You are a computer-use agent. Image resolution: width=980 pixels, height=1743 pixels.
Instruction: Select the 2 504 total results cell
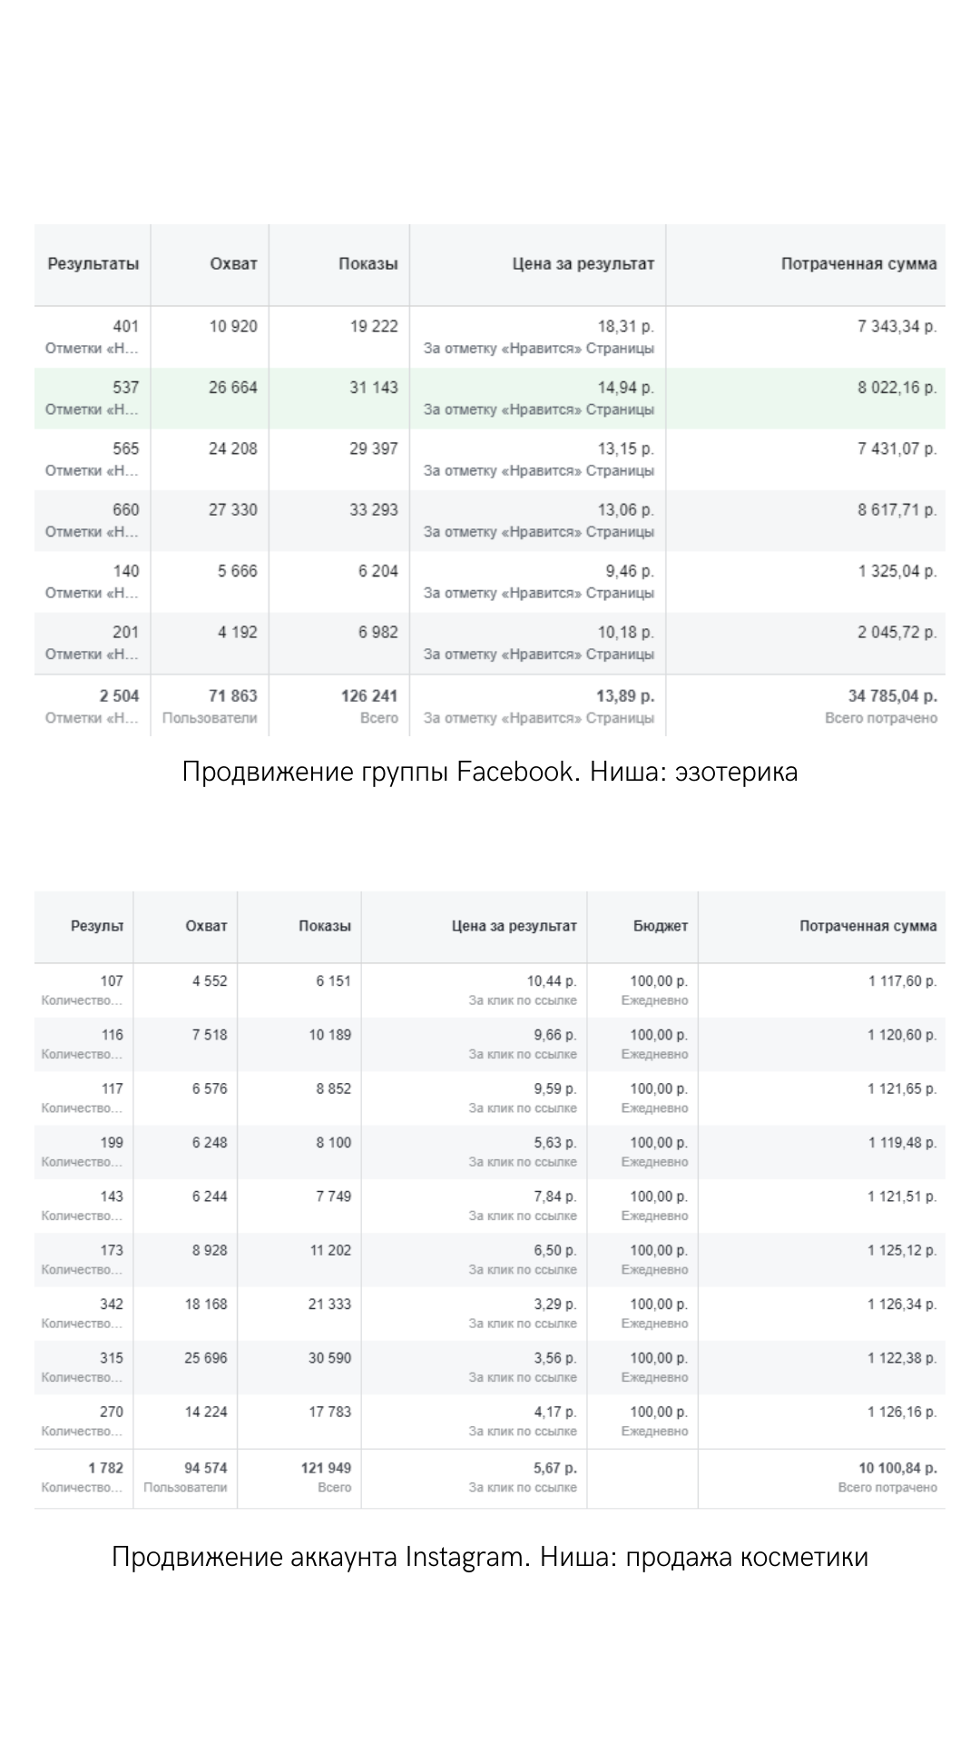click(119, 696)
